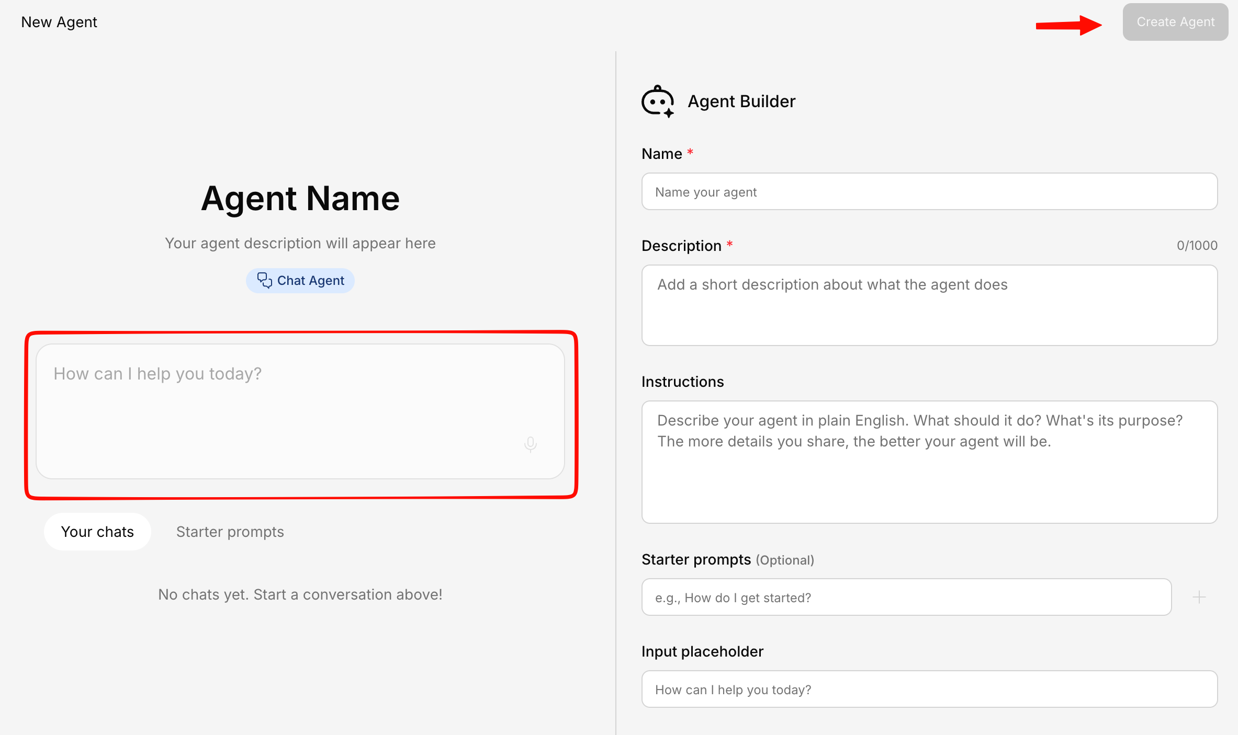Click the microphone icon in chat box
The image size is (1238, 735).
point(530,444)
